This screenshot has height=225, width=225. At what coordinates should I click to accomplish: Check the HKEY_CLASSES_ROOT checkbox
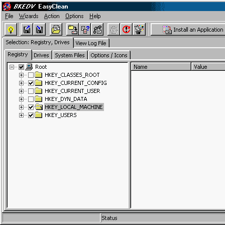[31, 75]
